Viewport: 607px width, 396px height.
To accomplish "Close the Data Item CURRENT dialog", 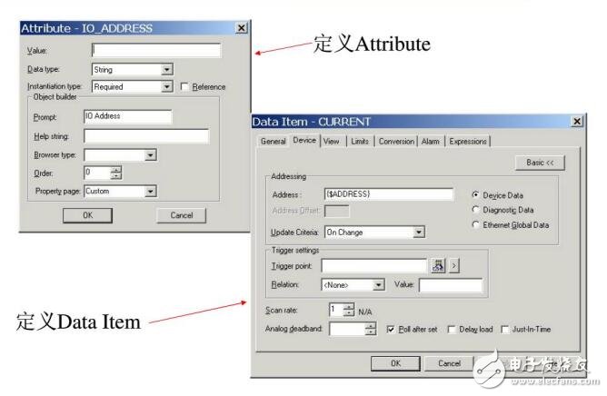I will coord(577,122).
